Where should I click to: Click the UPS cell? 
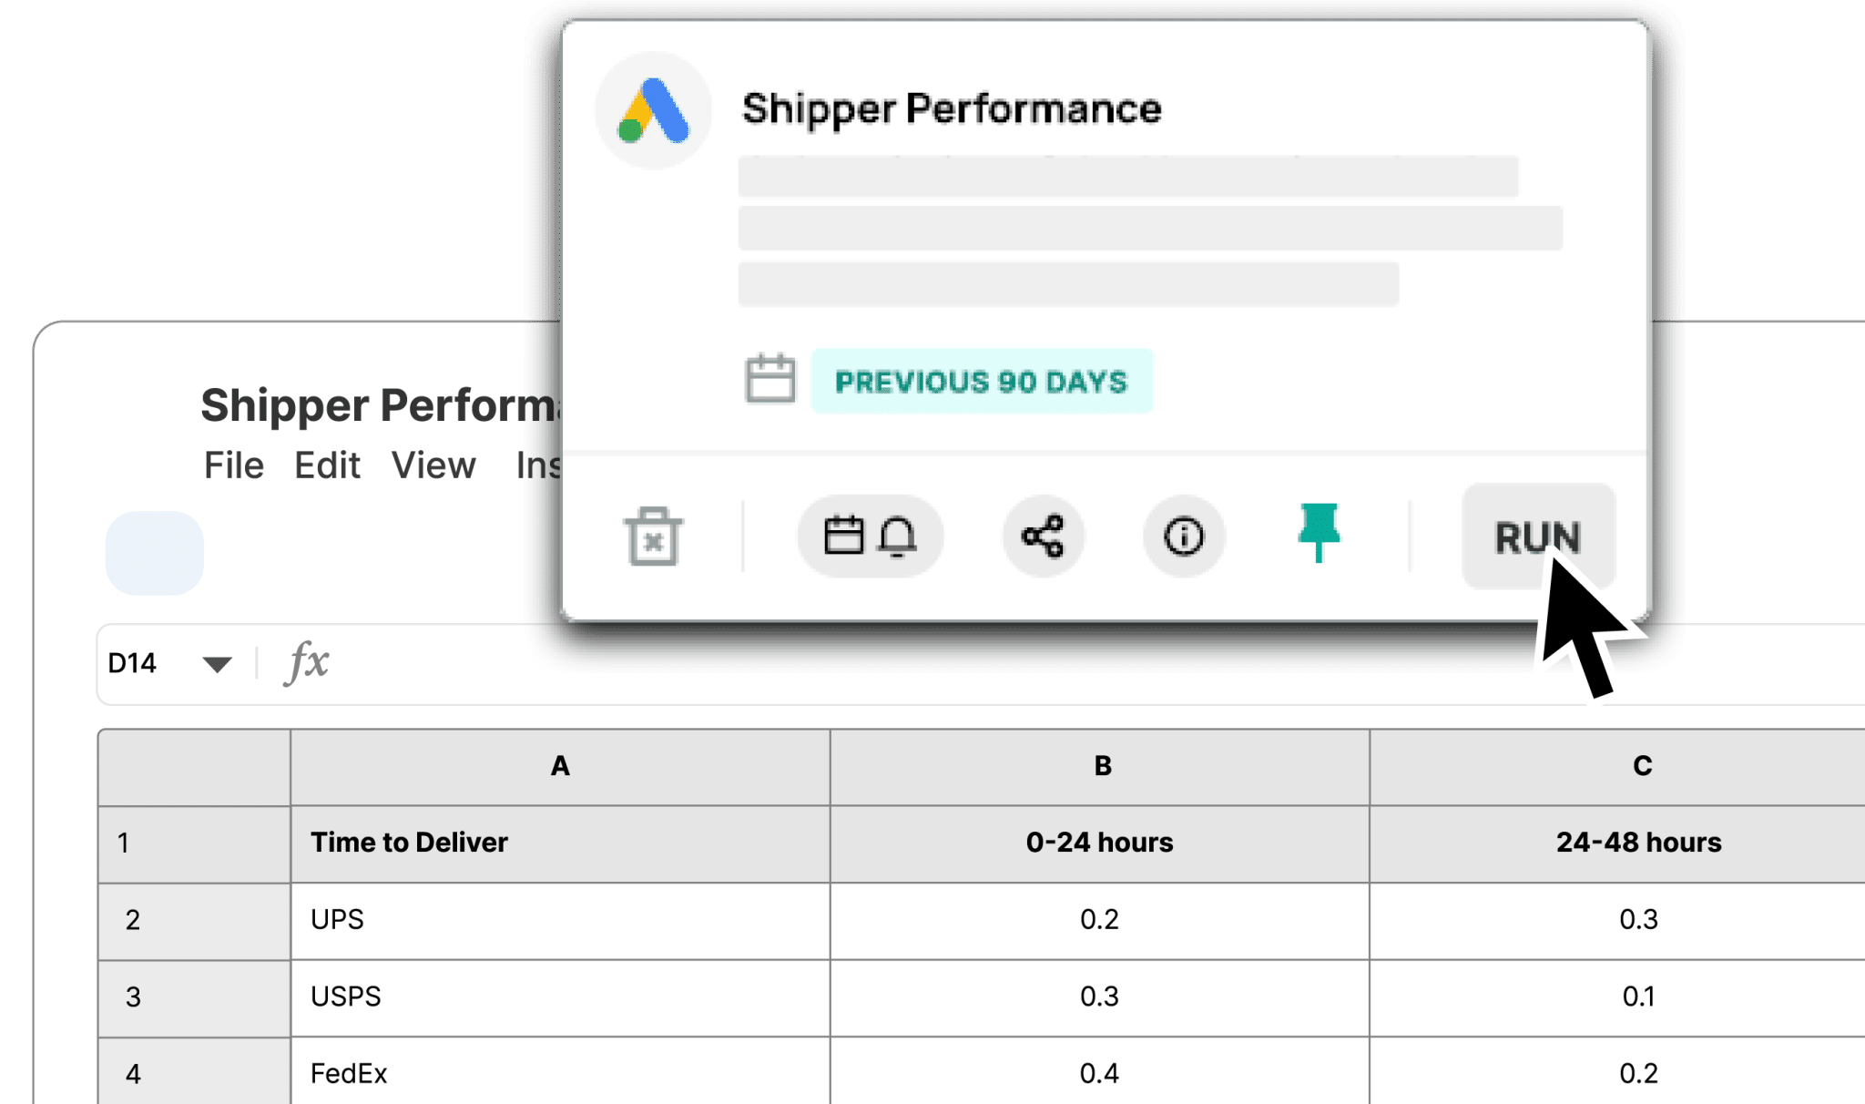[560, 920]
